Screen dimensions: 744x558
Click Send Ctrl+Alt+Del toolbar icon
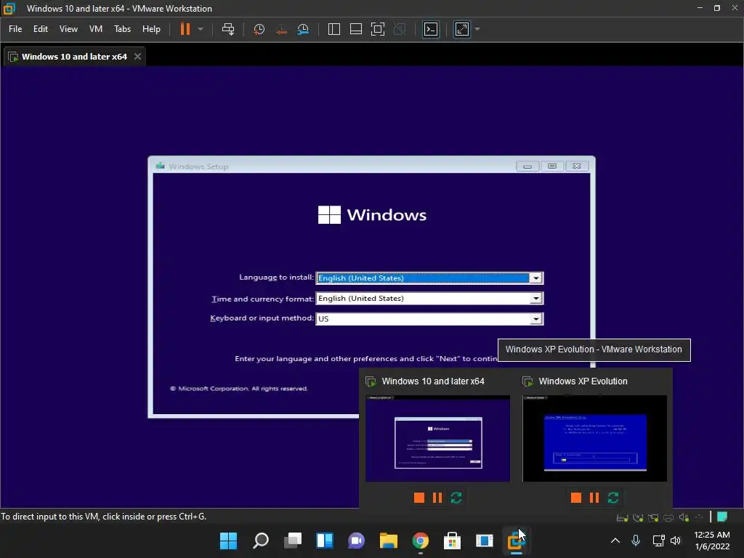[x=228, y=29]
